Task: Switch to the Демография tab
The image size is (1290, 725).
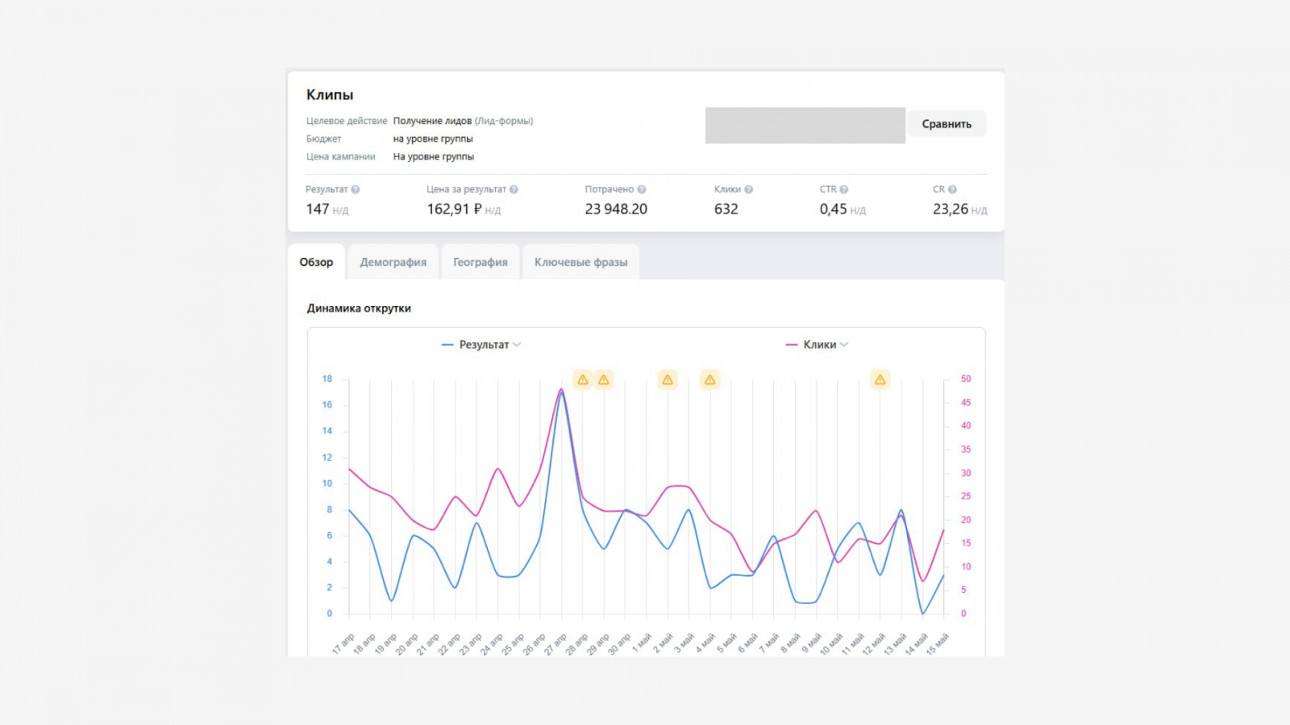Action: tap(393, 263)
